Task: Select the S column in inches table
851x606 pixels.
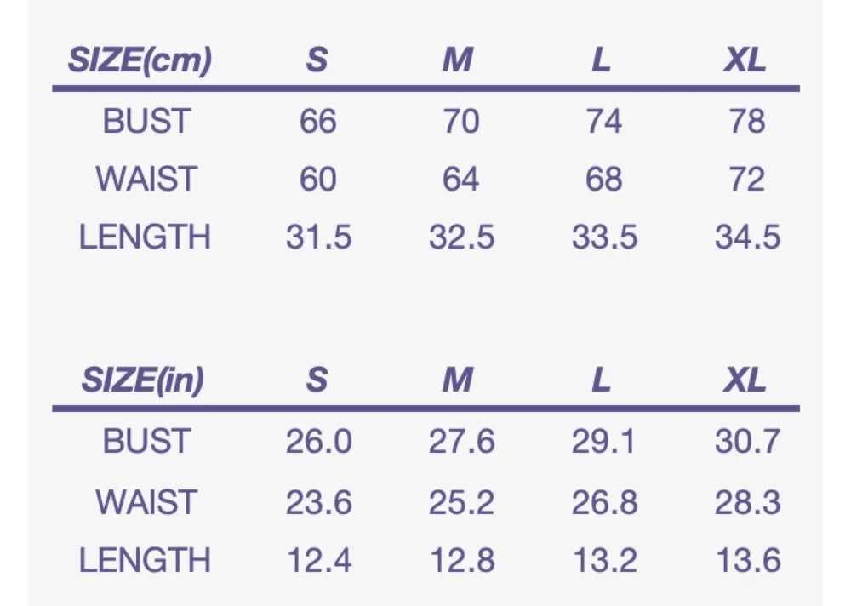Action: (x=317, y=379)
